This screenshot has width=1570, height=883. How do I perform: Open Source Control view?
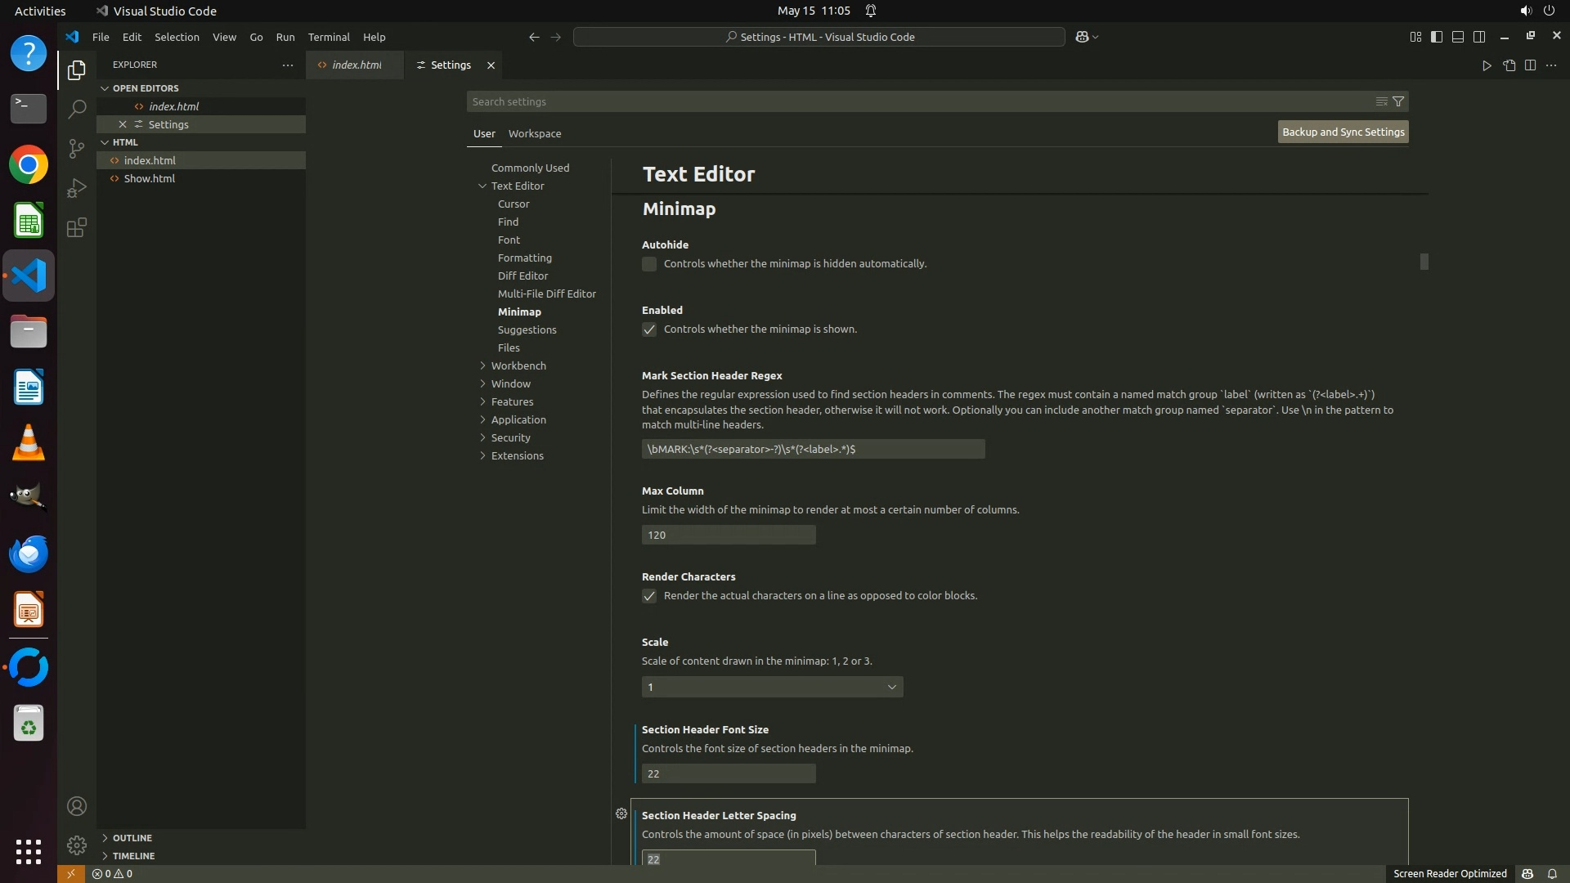[76, 148]
